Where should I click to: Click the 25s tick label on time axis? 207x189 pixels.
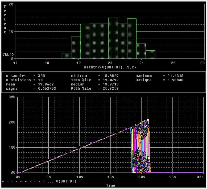[172, 177]
